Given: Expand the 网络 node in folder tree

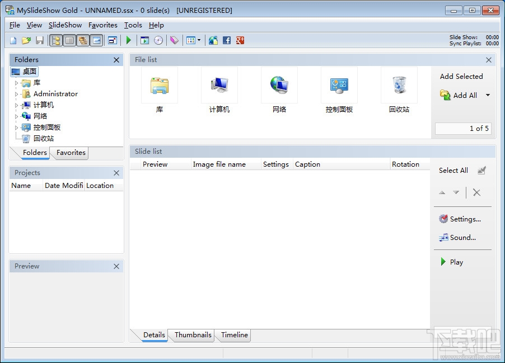Looking at the screenshot, I should pos(16,116).
